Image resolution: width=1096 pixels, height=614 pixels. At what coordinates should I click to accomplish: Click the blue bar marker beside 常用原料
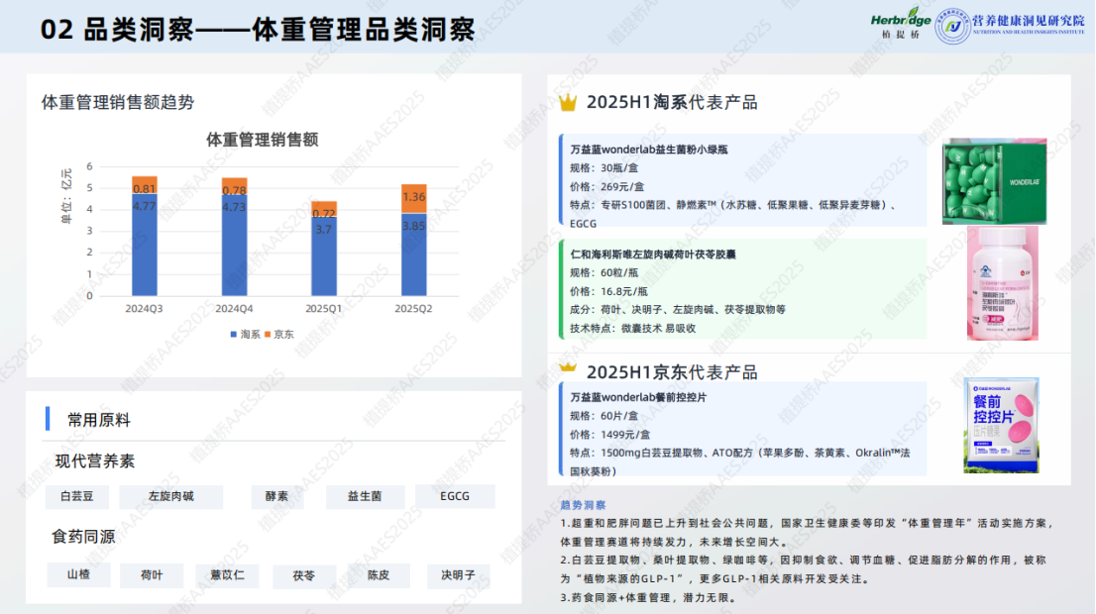[48, 419]
